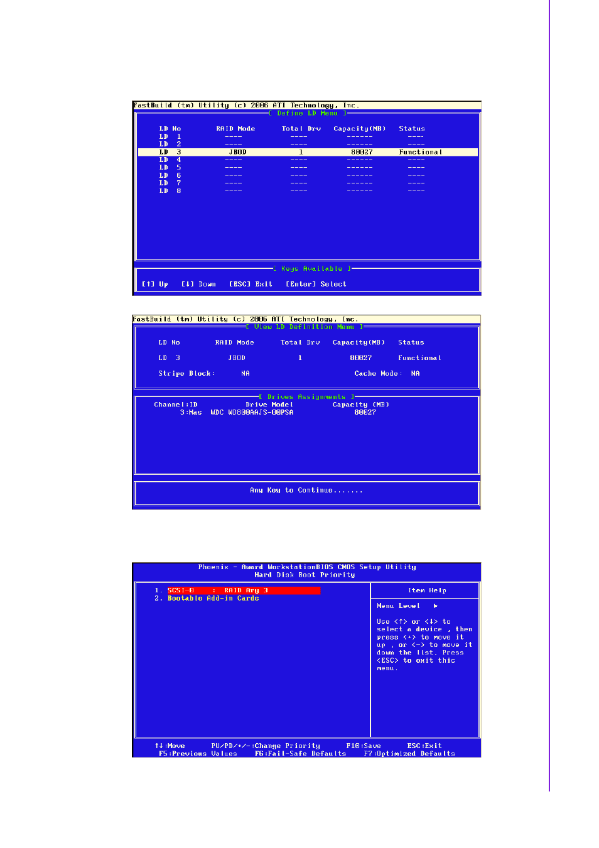The image size is (599, 848).
Task: Click F6:Fail-Safe Defaults hint
Action: (300, 754)
